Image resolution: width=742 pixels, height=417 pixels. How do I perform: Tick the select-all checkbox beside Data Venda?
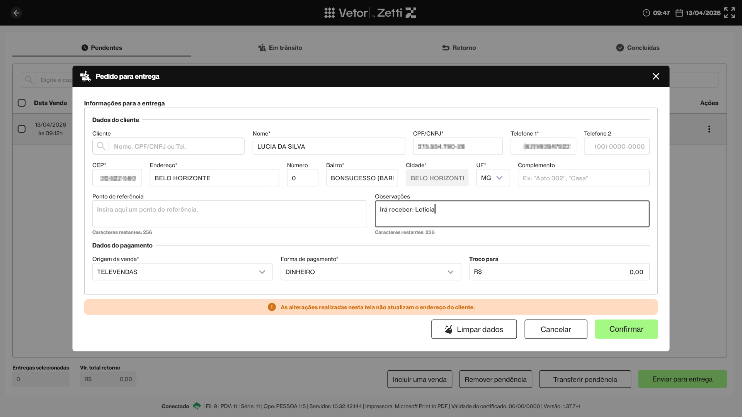[22, 103]
